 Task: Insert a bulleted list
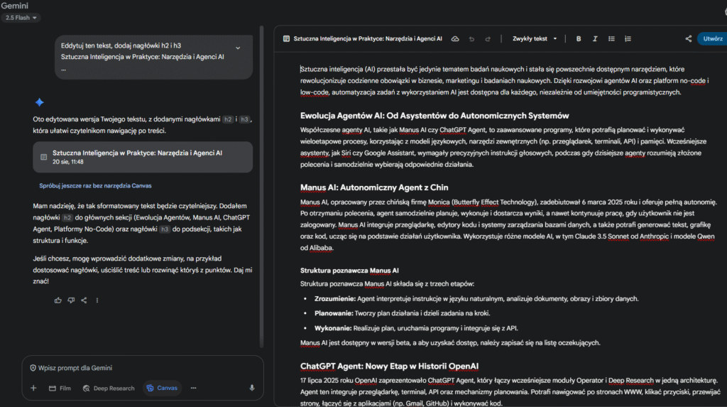pos(611,39)
